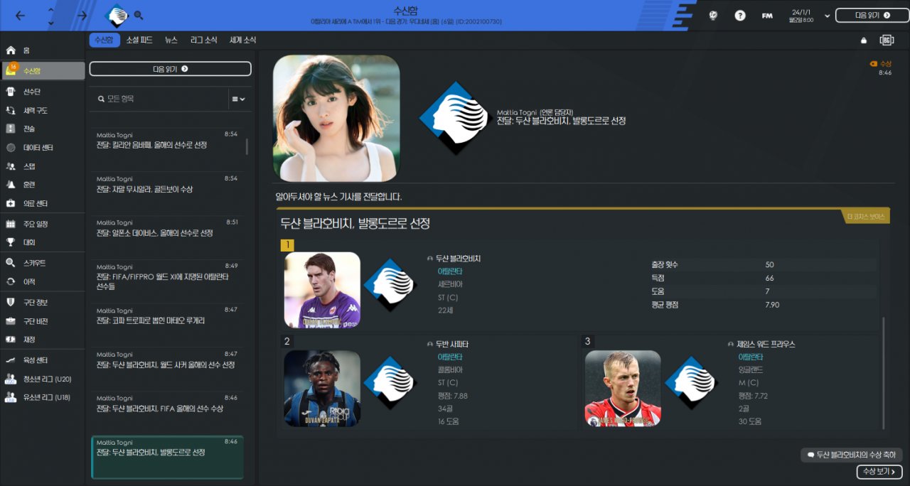Click the 모든 항목 search field
Image resolution: width=910 pixels, height=486 pixels.
point(160,99)
